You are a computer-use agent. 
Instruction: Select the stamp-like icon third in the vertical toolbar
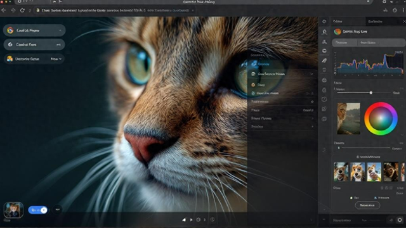point(324,42)
